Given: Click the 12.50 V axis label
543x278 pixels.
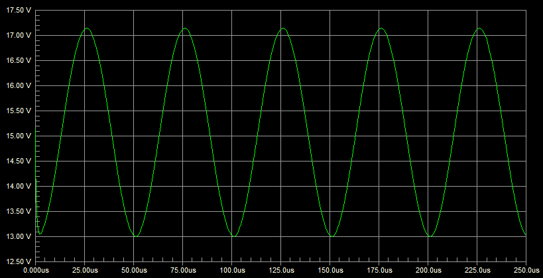Looking at the screenshot, I should point(19,261).
